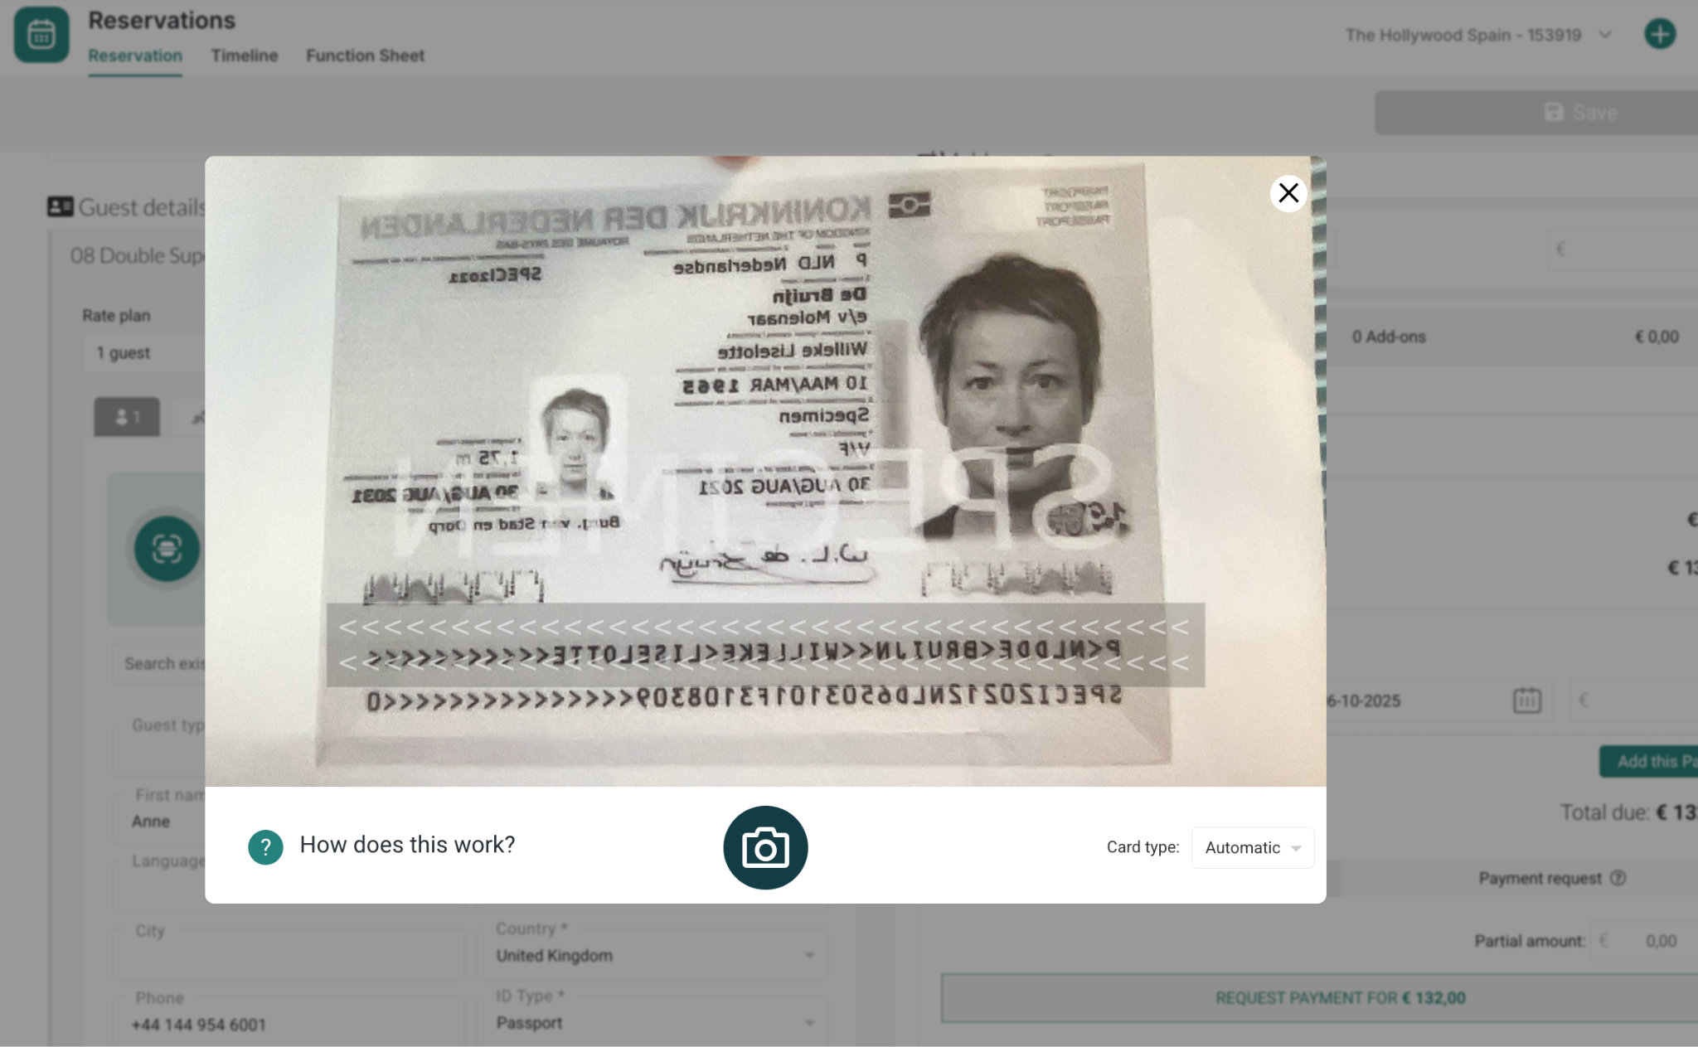Click the Reservations calendar app icon
Viewport: 1698px width, 1047px height.
click(41, 35)
